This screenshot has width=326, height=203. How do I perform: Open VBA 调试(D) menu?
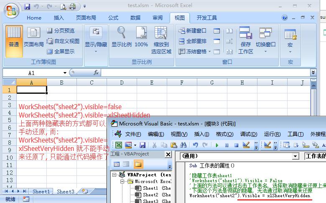coord(249,134)
